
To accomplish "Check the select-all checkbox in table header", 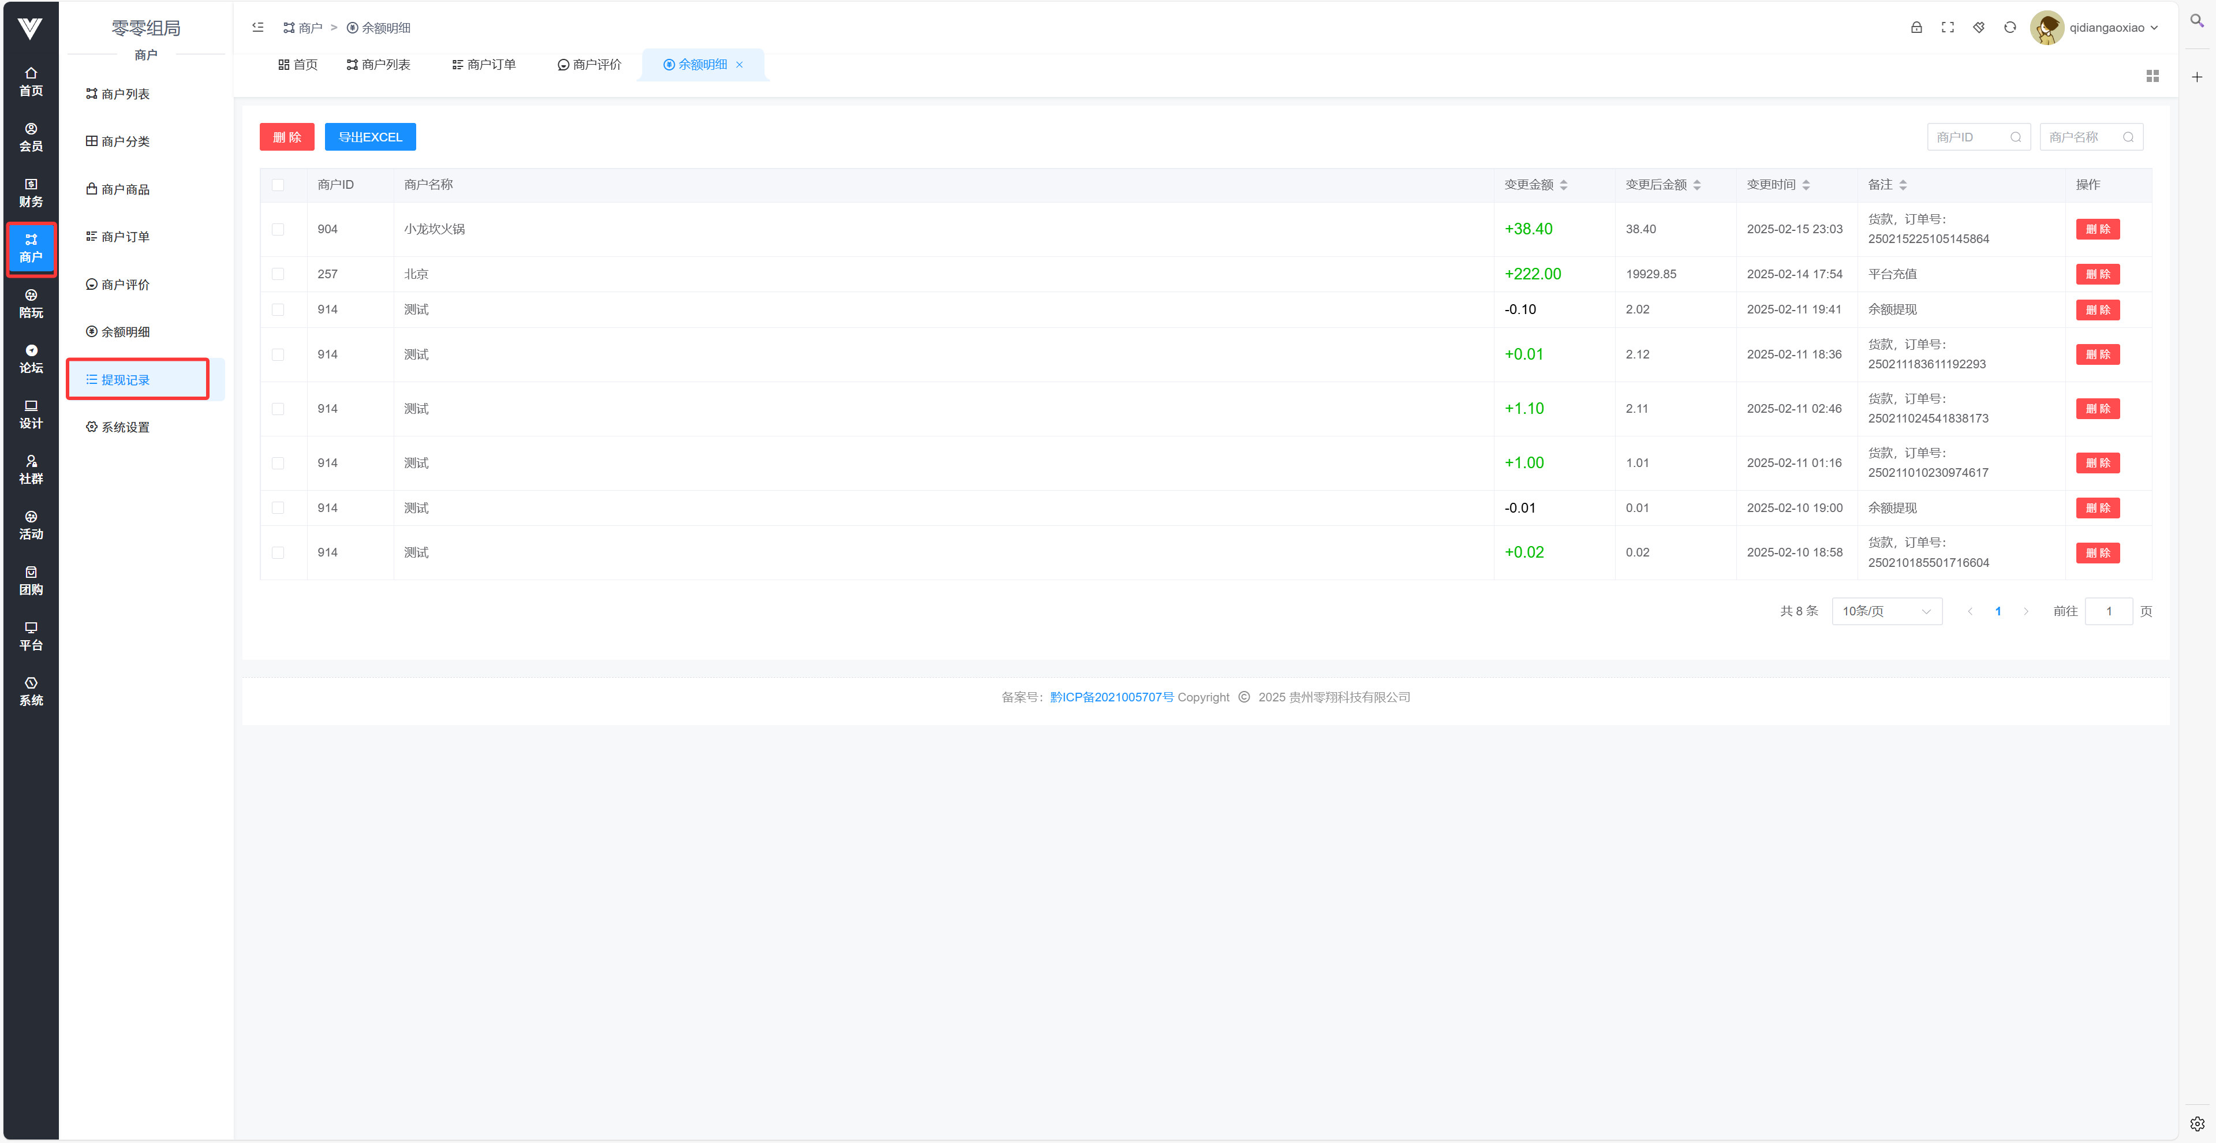I will click(278, 185).
